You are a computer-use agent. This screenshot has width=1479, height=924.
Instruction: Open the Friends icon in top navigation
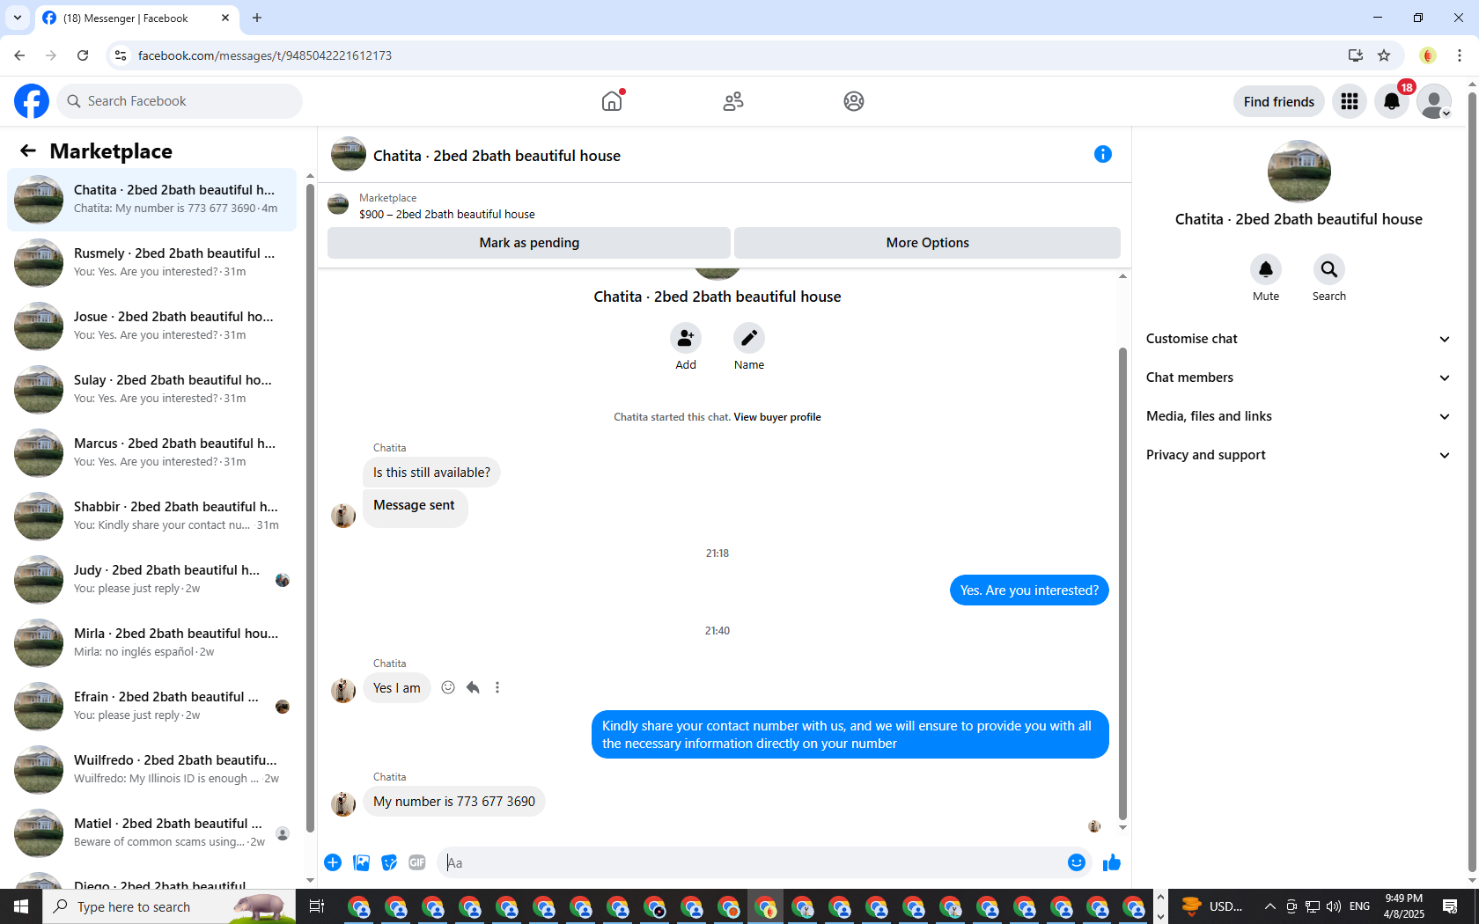[733, 101]
